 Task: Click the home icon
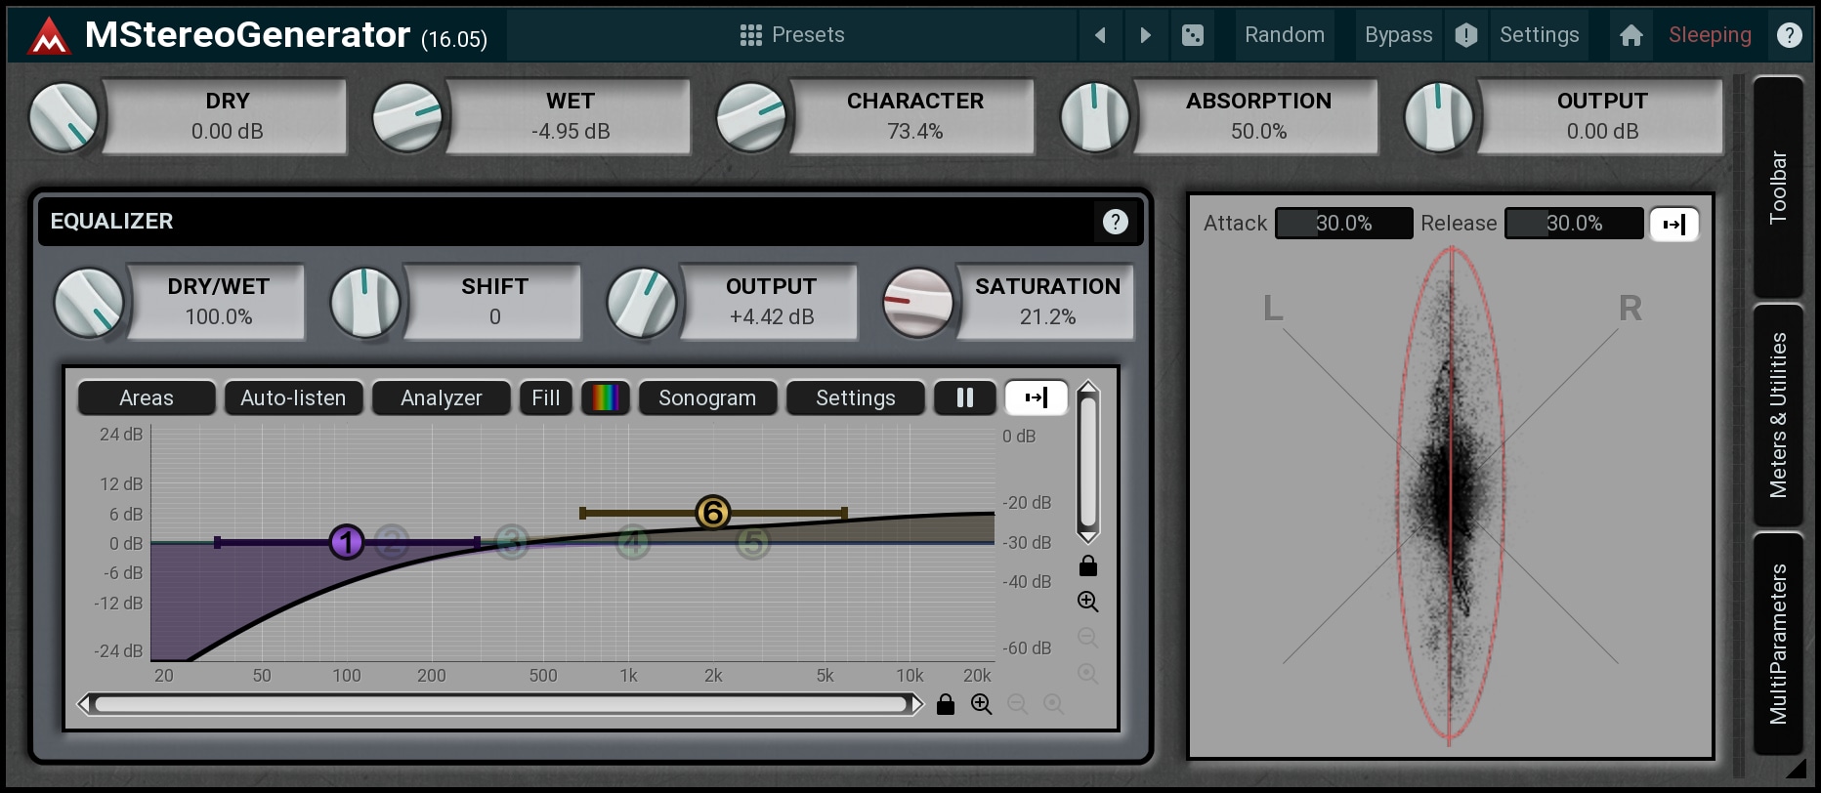[1630, 35]
